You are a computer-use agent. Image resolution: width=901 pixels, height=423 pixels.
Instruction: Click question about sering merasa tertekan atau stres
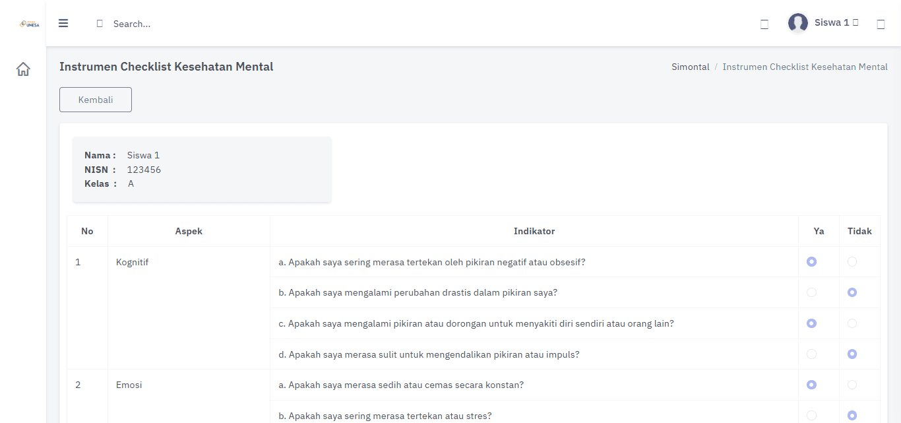pos(385,416)
